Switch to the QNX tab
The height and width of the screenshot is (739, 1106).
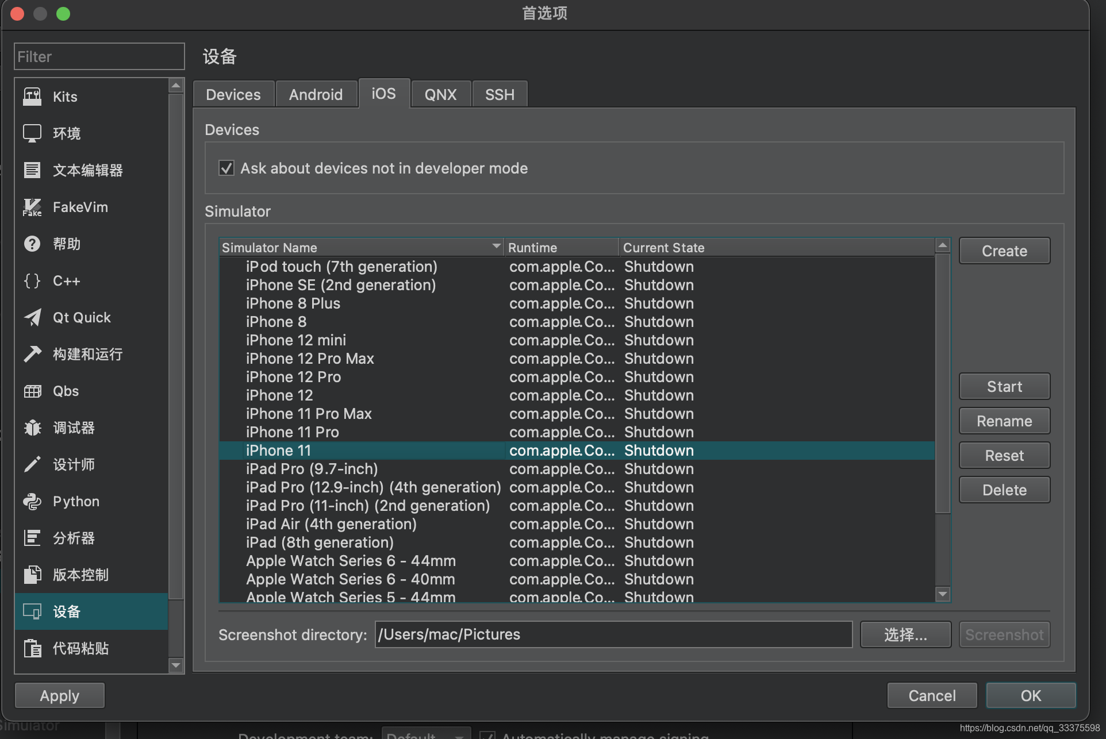pos(441,94)
